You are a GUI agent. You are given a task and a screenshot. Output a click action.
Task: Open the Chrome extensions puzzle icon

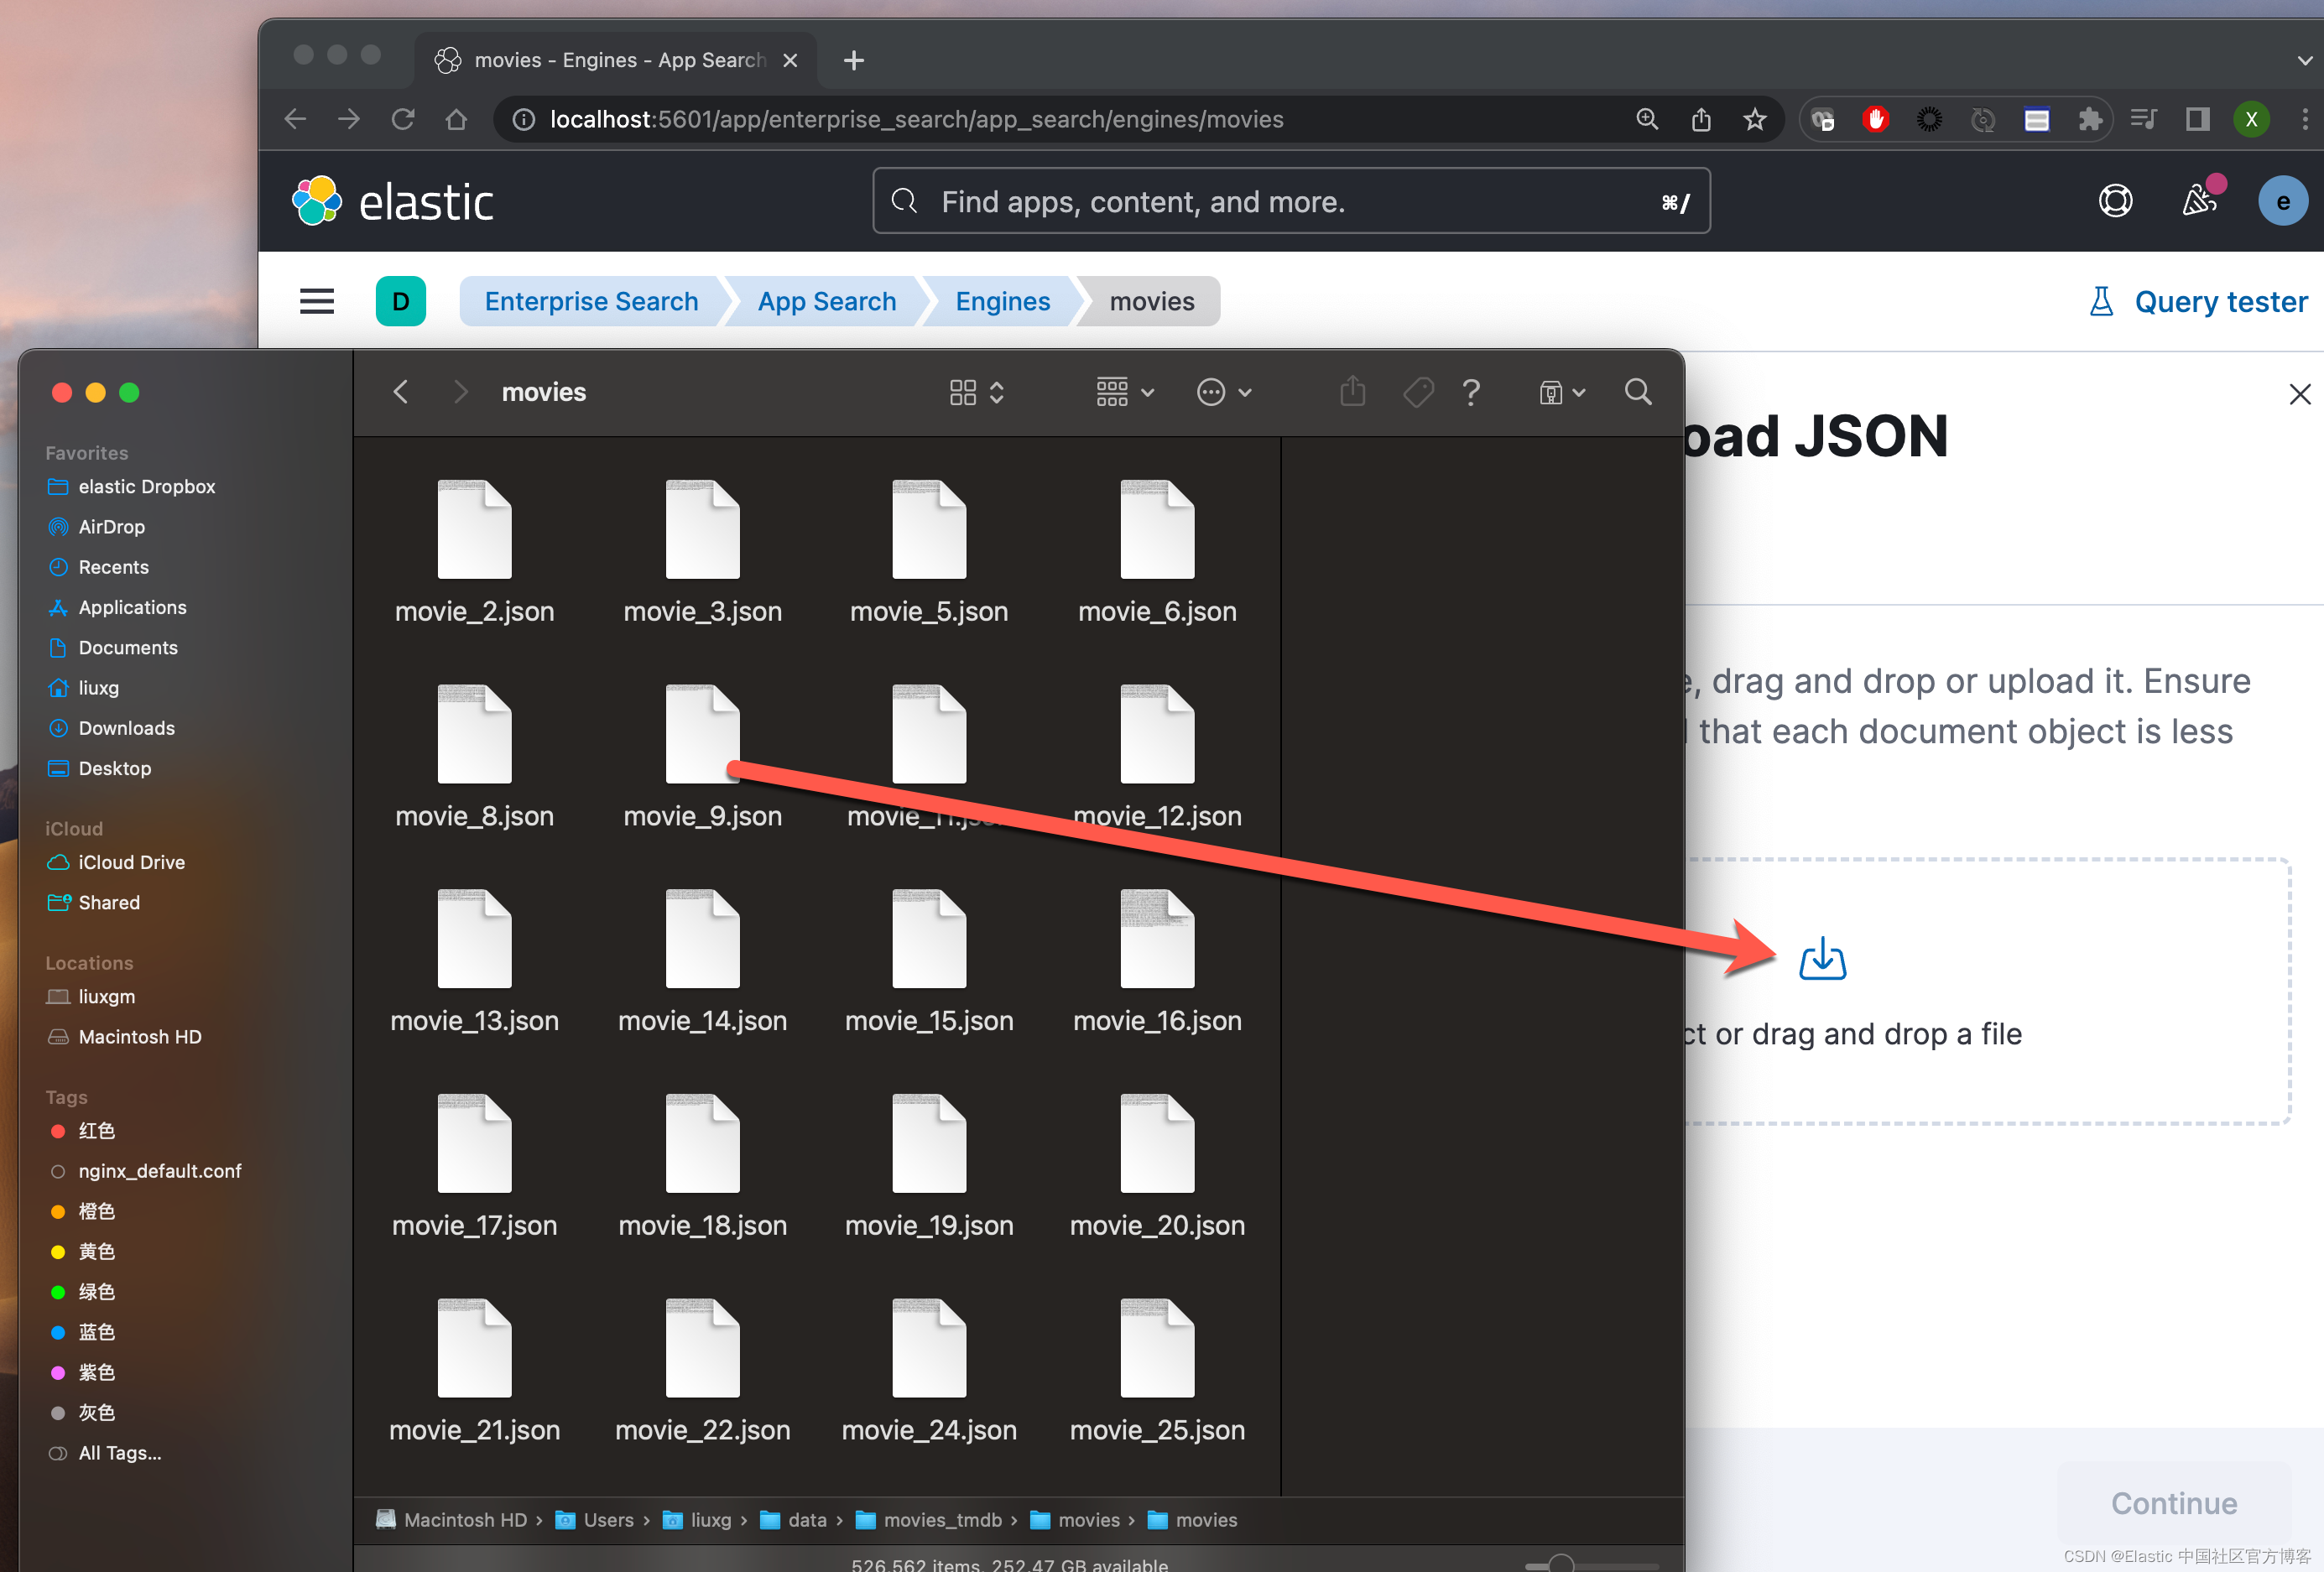point(2090,119)
